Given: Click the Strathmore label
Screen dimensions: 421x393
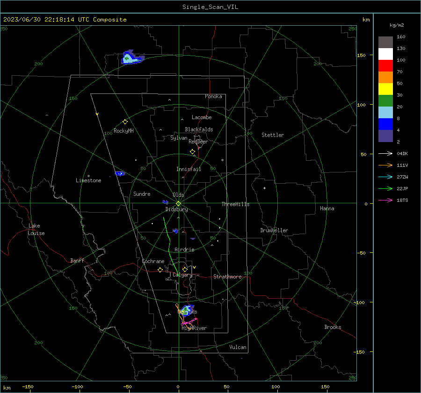Looking at the screenshot, I should pyautogui.click(x=227, y=277).
